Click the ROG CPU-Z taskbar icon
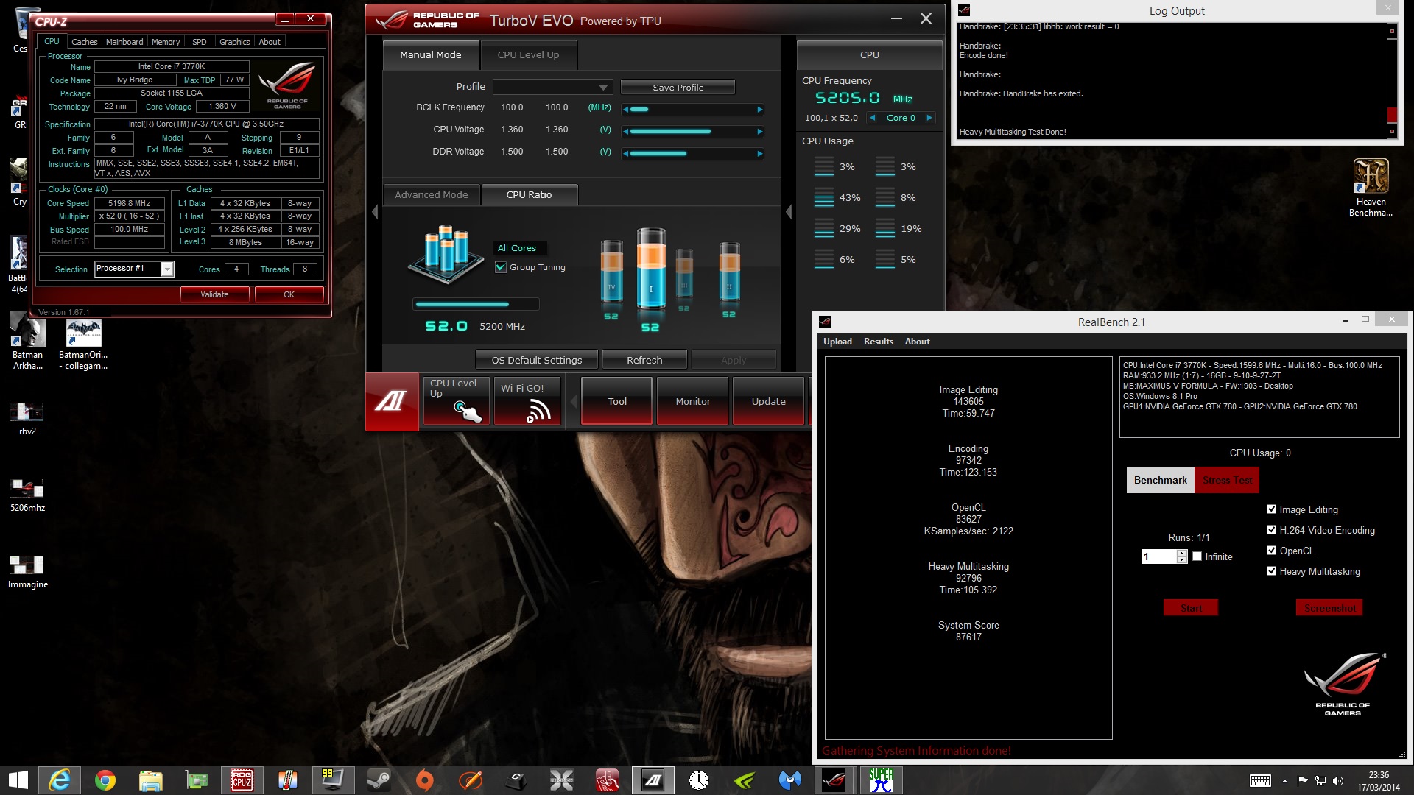 [242, 780]
